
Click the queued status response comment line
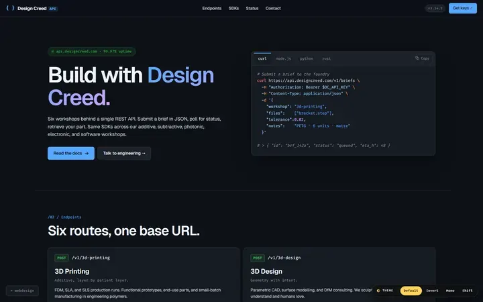323,146
